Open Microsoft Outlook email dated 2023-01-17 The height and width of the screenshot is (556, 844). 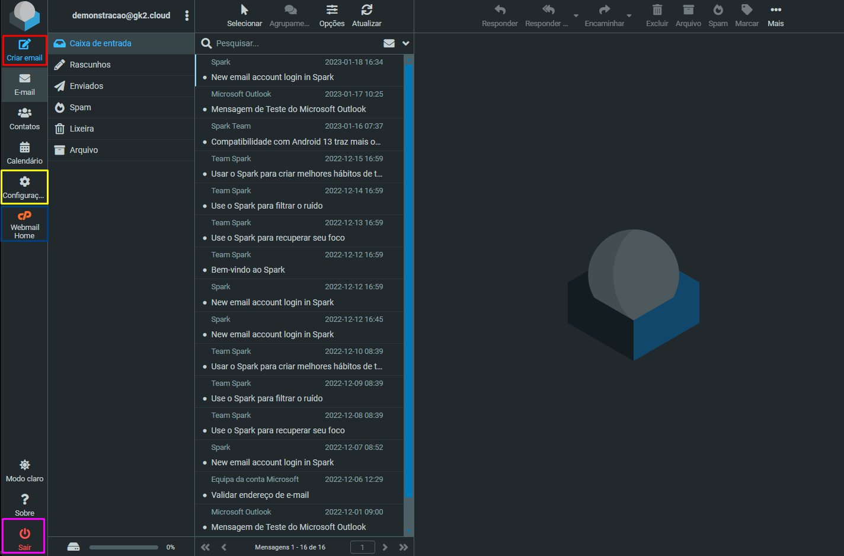[x=299, y=102]
